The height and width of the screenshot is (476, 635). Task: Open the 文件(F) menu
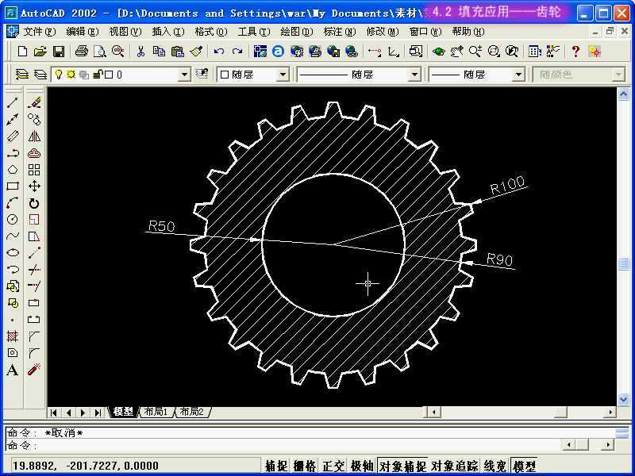click(x=39, y=32)
